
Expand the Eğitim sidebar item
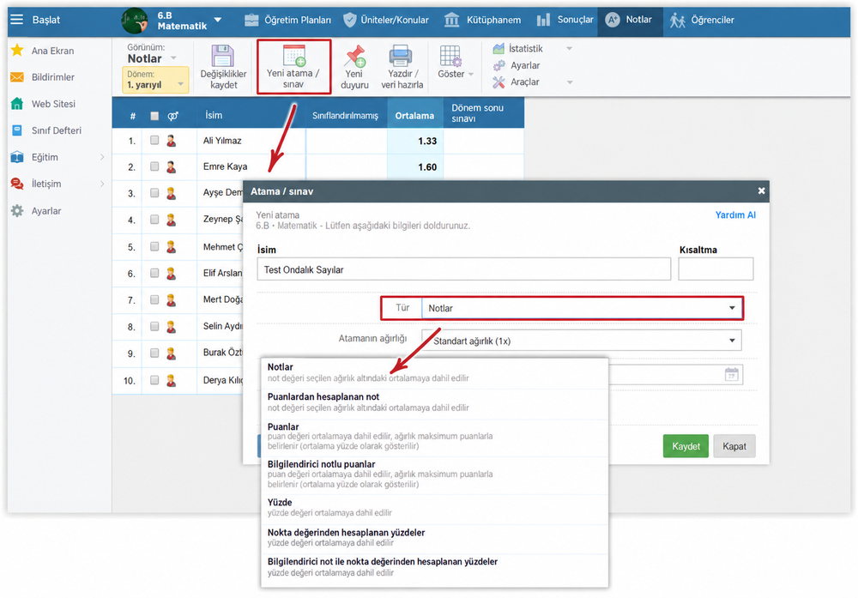click(x=57, y=157)
